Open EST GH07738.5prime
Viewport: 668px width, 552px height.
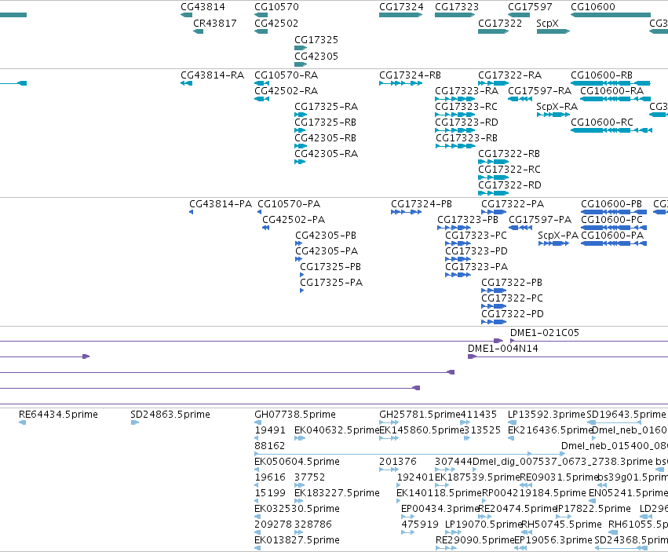coord(295,415)
